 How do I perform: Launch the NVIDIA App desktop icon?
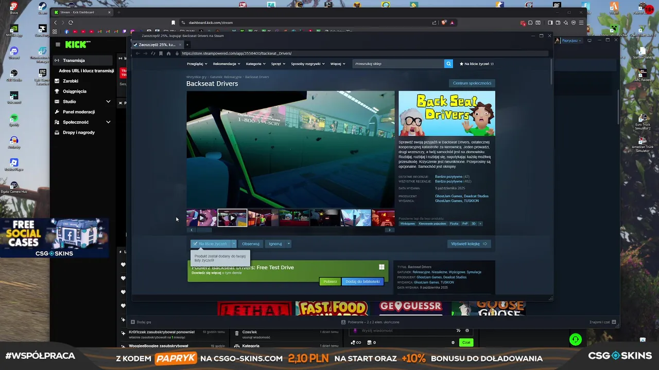coord(14,30)
